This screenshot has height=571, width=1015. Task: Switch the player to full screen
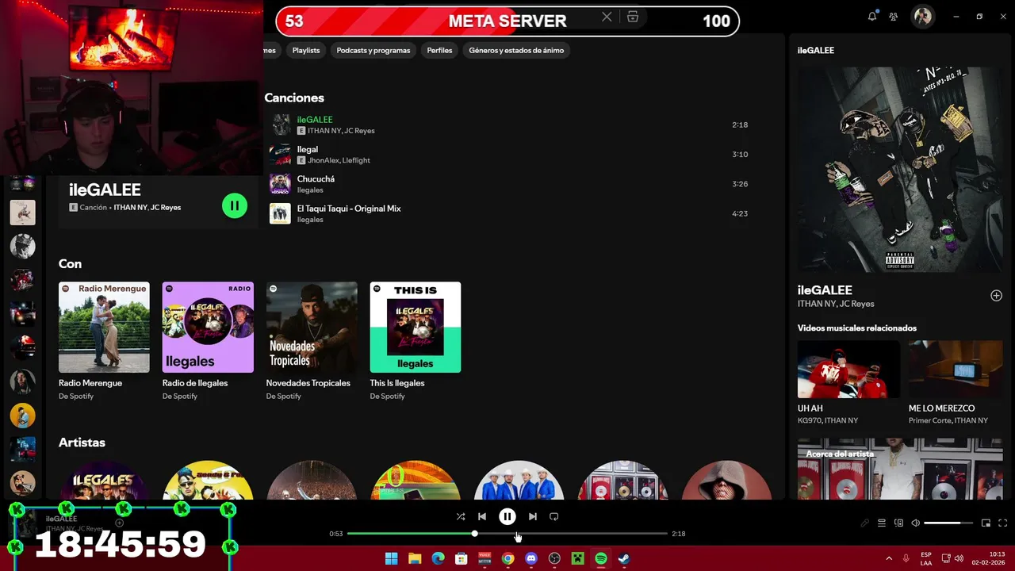tap(1002, 523)
